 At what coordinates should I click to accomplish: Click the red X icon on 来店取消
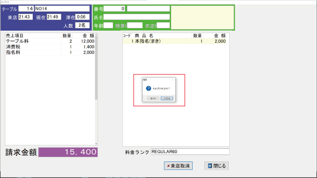(168, 166)
